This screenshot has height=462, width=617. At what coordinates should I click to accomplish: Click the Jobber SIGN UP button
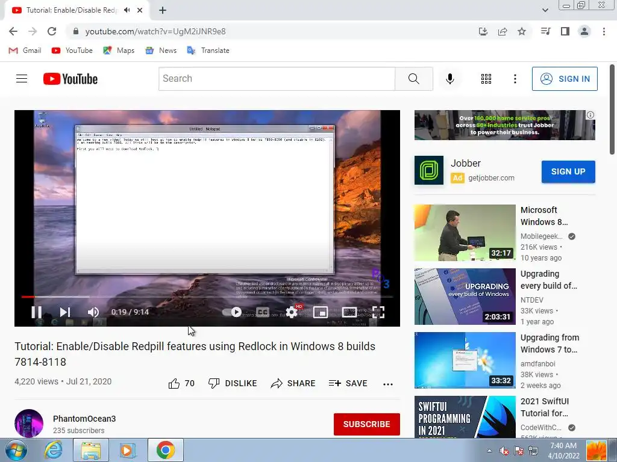click(568, 171)
